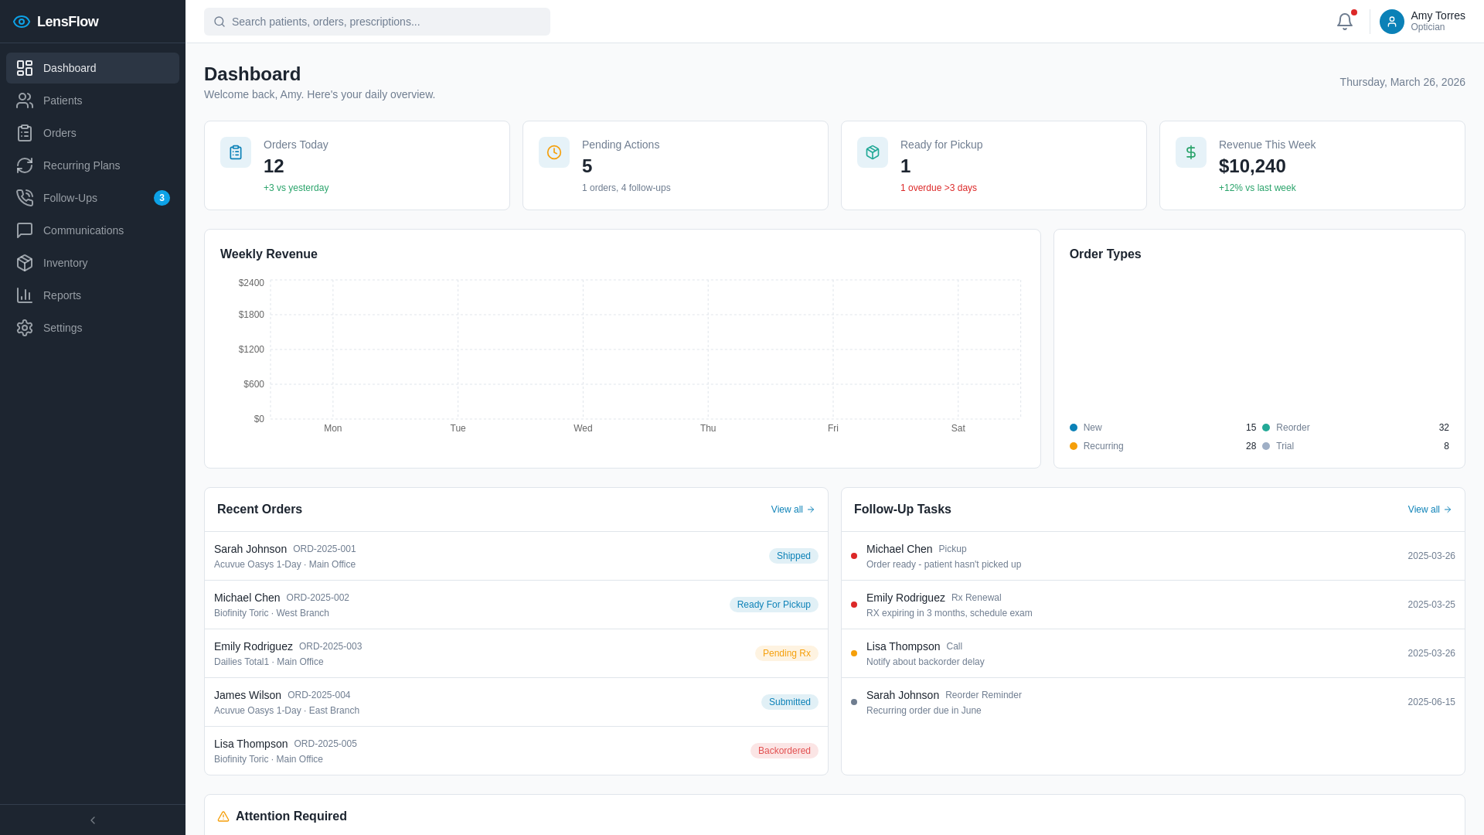Click the Attention Required warning icon
1484x835 pixels.
[223, 816]
